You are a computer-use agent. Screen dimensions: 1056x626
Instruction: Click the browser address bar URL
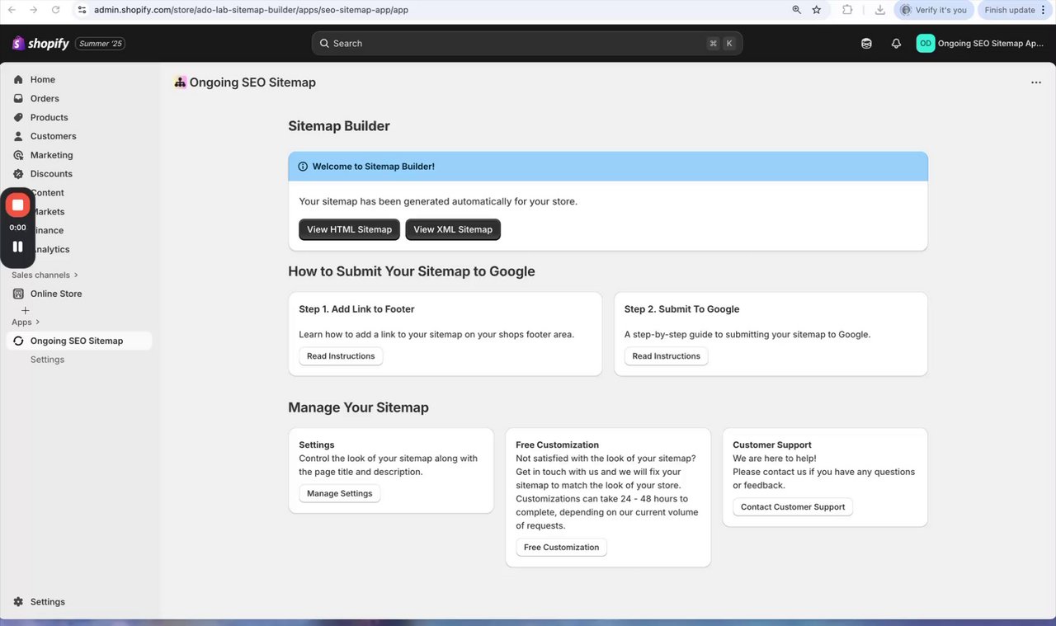coord(251,10)
